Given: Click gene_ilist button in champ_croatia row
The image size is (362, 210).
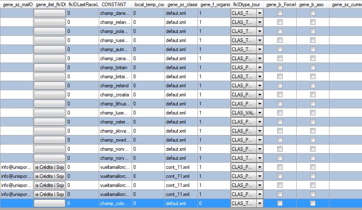Looking at the screenshot, I should pyautogui.click(x=49, y=95).
